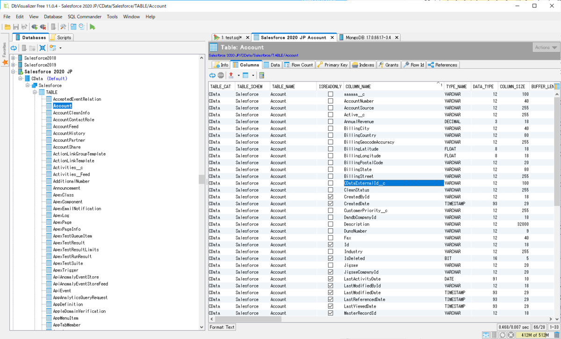Open the Actions dropdown

point(546,47)
